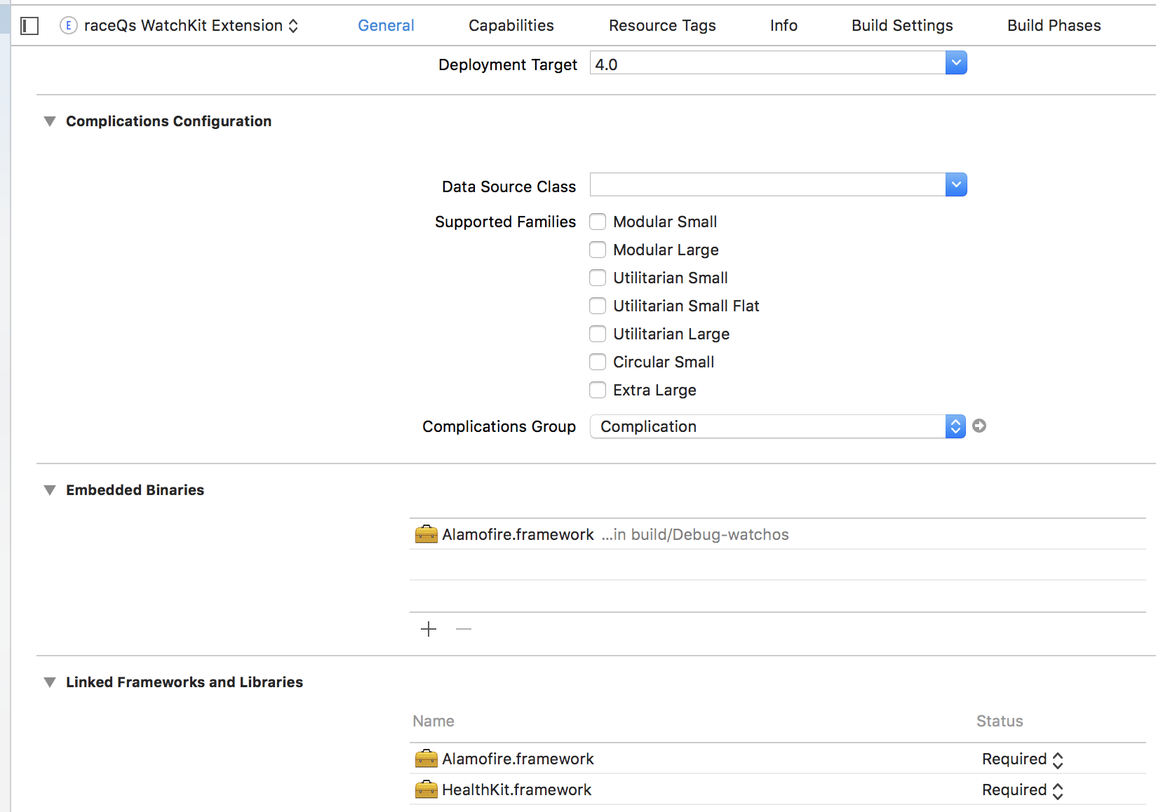The width and height of the screenshot is (1156, 812).
Task: Open the Data Source Class dropdown arrow
Action: coord(955,185)
